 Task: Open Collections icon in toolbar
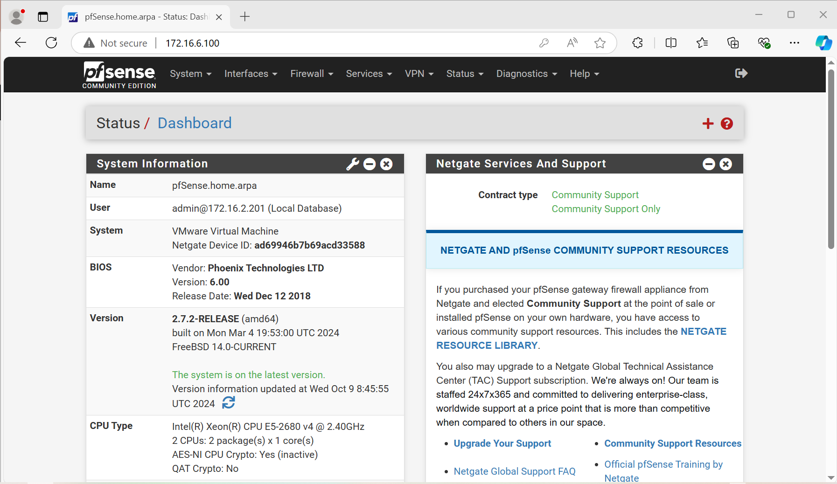click(x=733, y=43)
